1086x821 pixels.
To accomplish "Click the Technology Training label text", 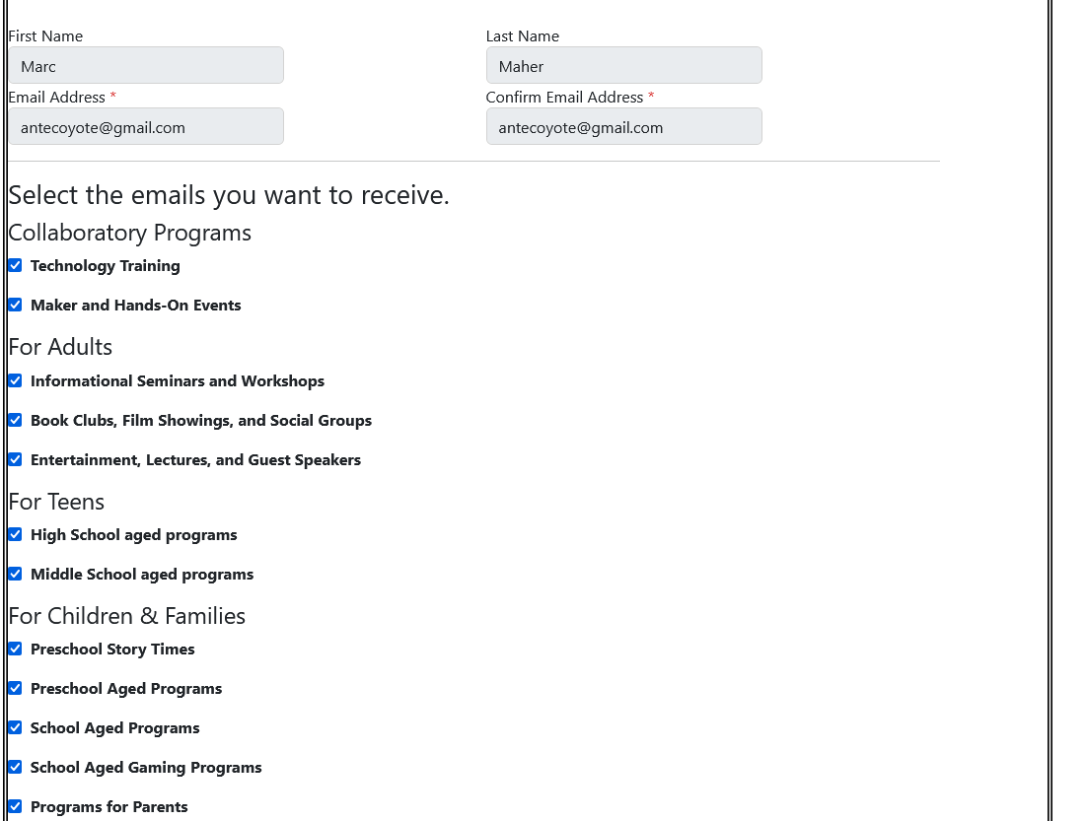I will [x=106, y=266].
